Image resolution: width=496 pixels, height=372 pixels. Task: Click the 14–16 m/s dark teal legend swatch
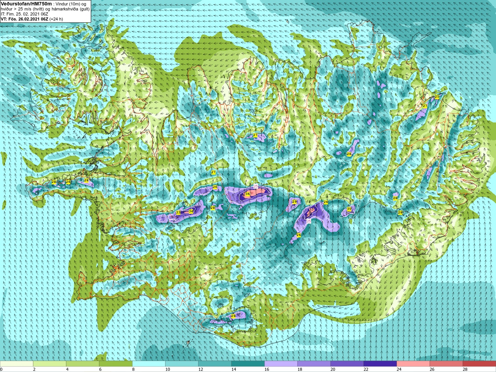pyautogui.click(x=248, y=364)
